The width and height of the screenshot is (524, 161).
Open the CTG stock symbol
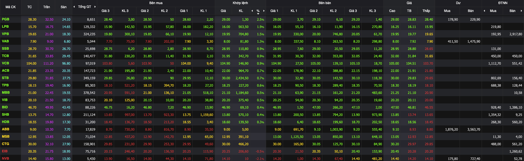5,144
